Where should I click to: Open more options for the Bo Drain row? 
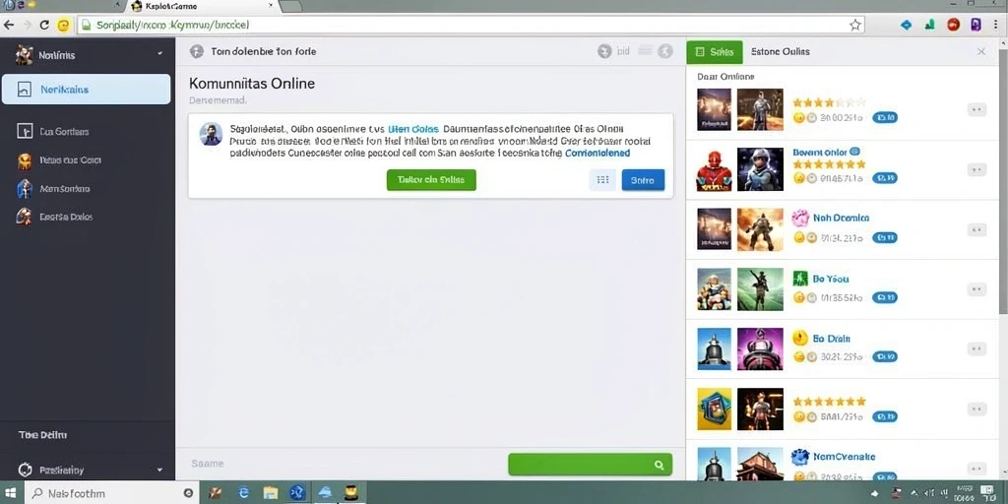(977, 349)
